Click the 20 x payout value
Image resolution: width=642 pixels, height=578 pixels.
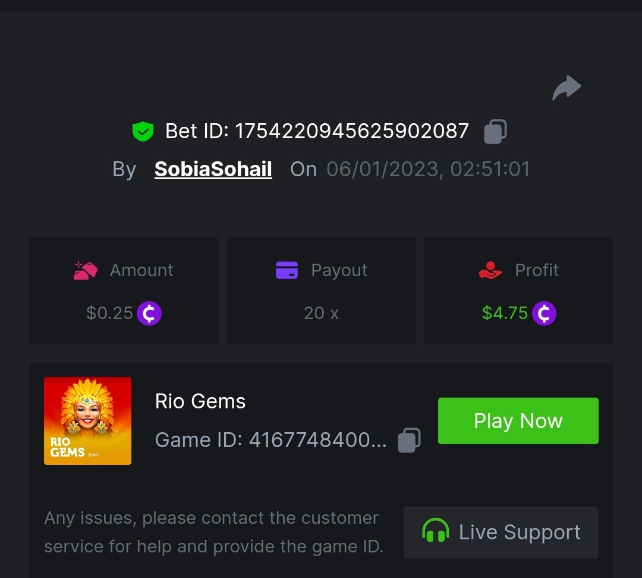click(x=321, y=313)
